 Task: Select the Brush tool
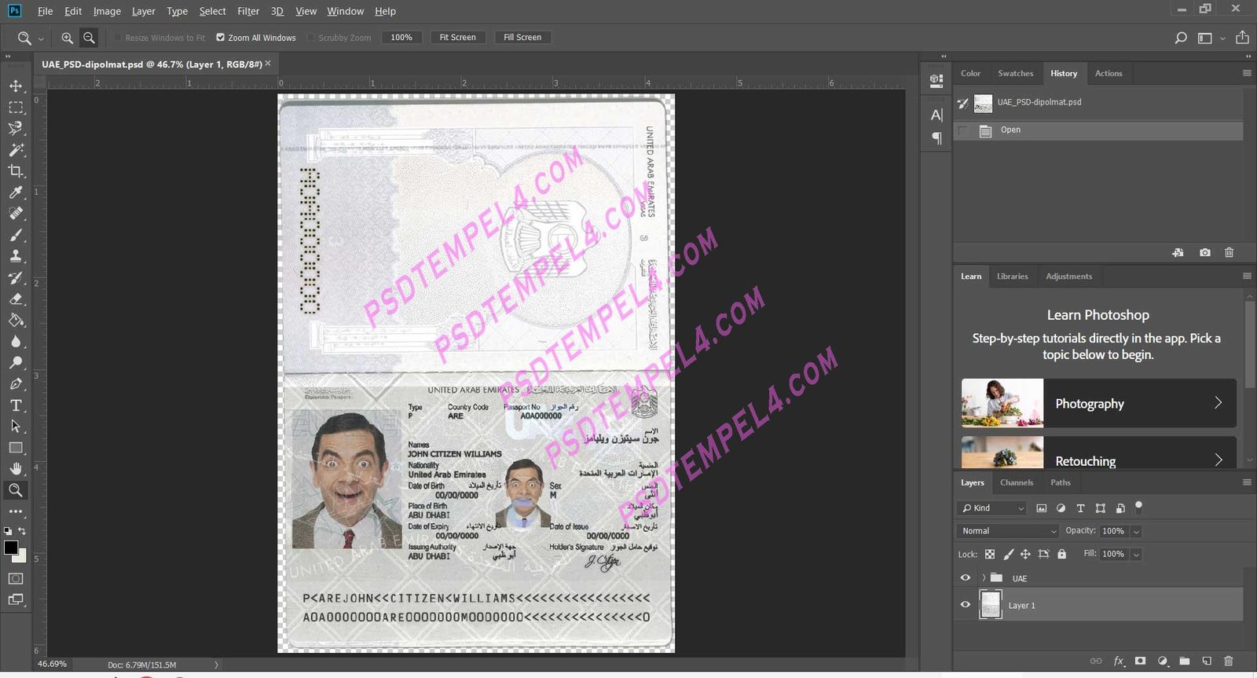[16, 235]
